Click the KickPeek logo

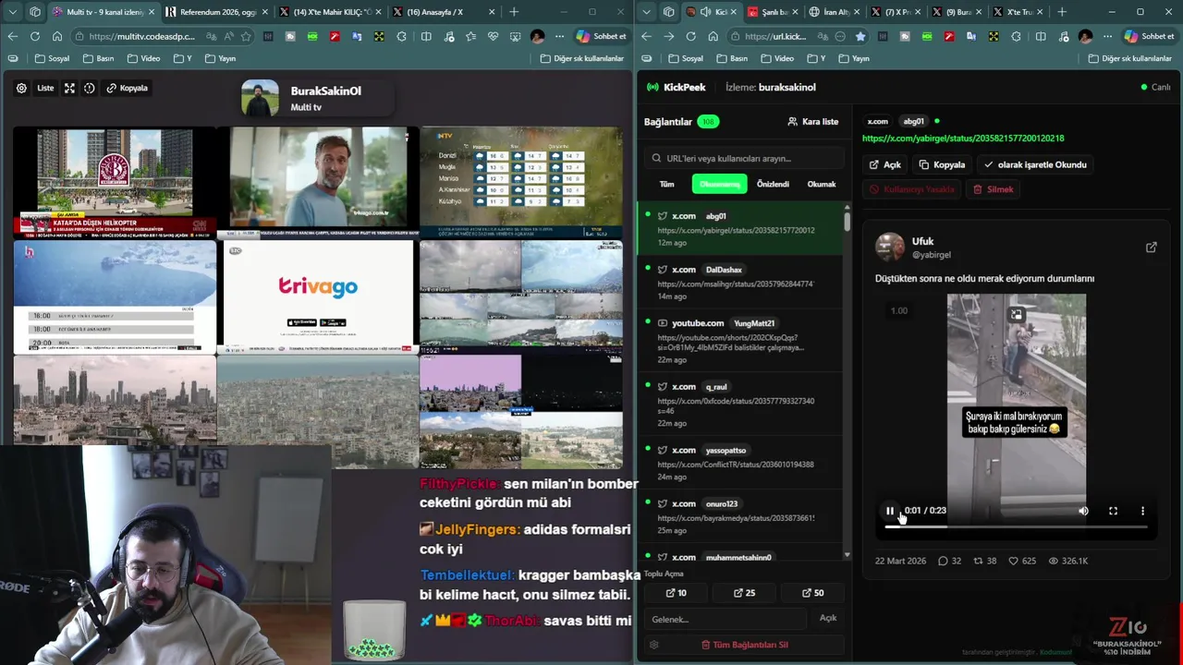677,87
